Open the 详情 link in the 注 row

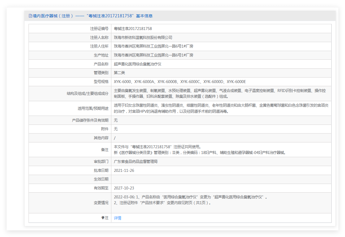coord(117,218)
